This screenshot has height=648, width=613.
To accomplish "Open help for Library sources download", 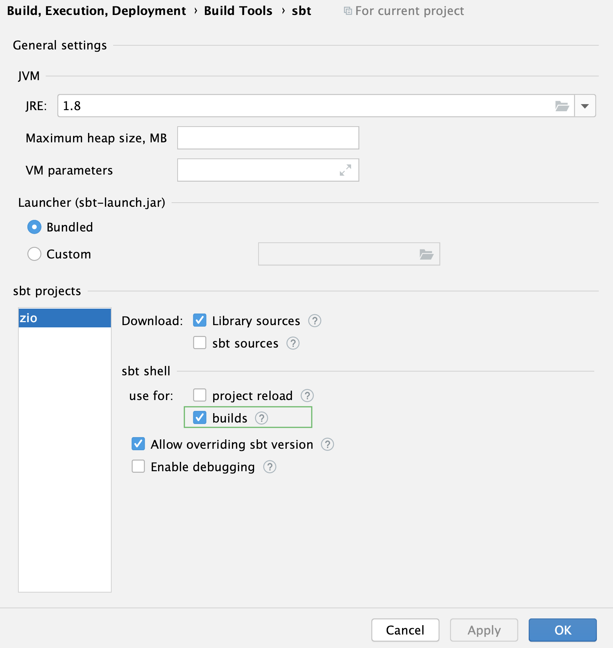I will point(315,321).
